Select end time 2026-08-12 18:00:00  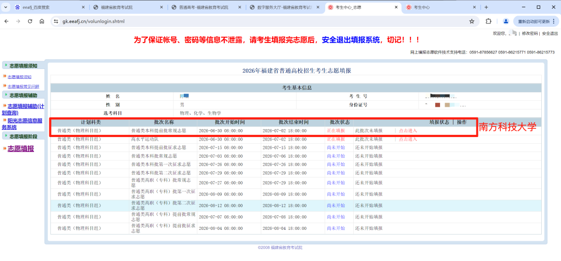click(x=285, y=205)
